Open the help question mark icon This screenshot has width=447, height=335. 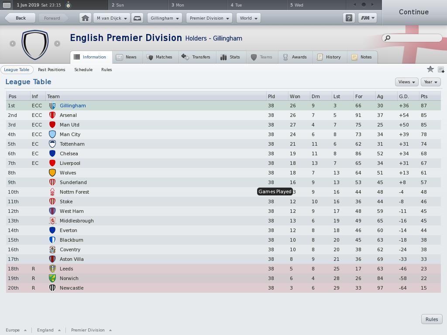pyautogui.click(x=349, y=18)
